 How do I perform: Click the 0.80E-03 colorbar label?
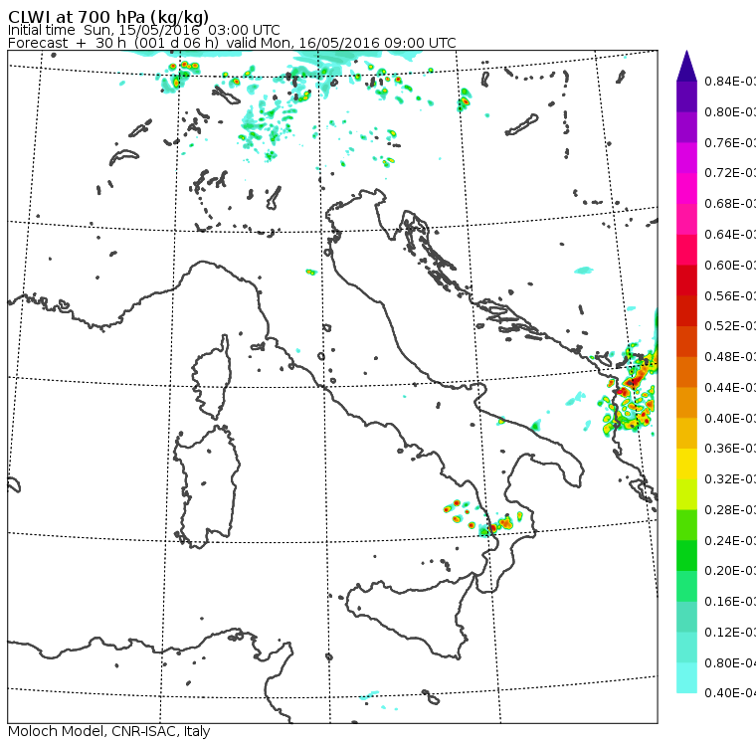(729, 111)
